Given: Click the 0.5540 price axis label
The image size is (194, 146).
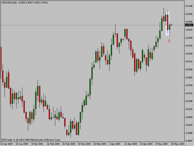Looking at the screenshot, I should 189,70.
